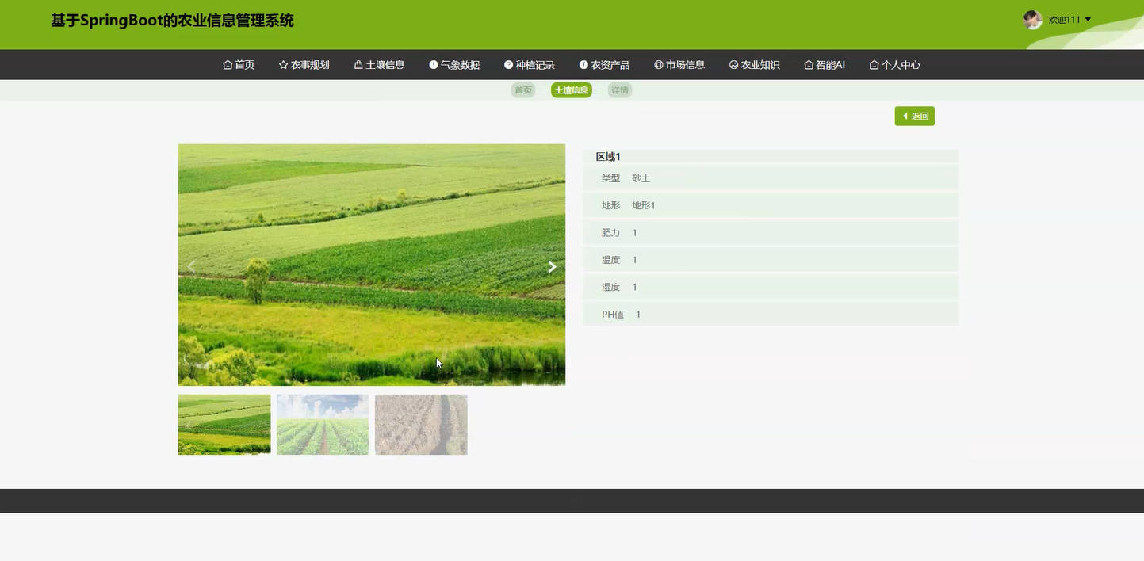The image size is (1144, 561).
Task: Click the user avatar picture
Action: click(1033, 20)
